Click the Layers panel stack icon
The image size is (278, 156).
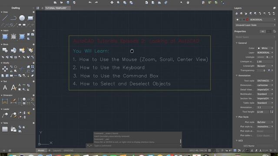tap(275, 8)
